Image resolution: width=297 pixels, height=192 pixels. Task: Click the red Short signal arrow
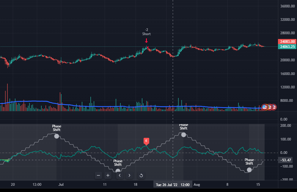(146, 40)
